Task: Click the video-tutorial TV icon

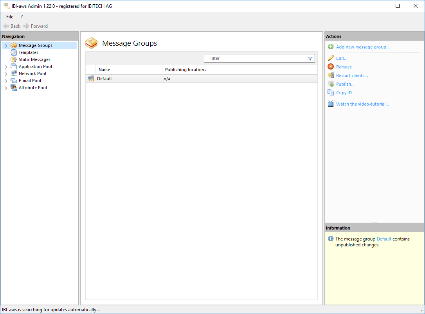Action: [x=331, y=104]
